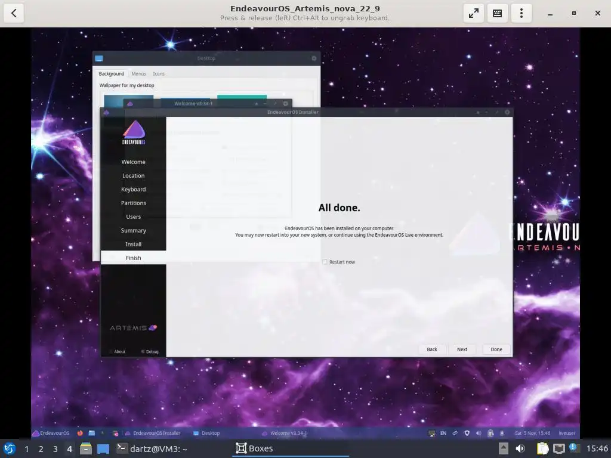Select the Location step in installer sidebar
Image resolution: width=611 pixels, height=458 pixels.
coord(133,176)
